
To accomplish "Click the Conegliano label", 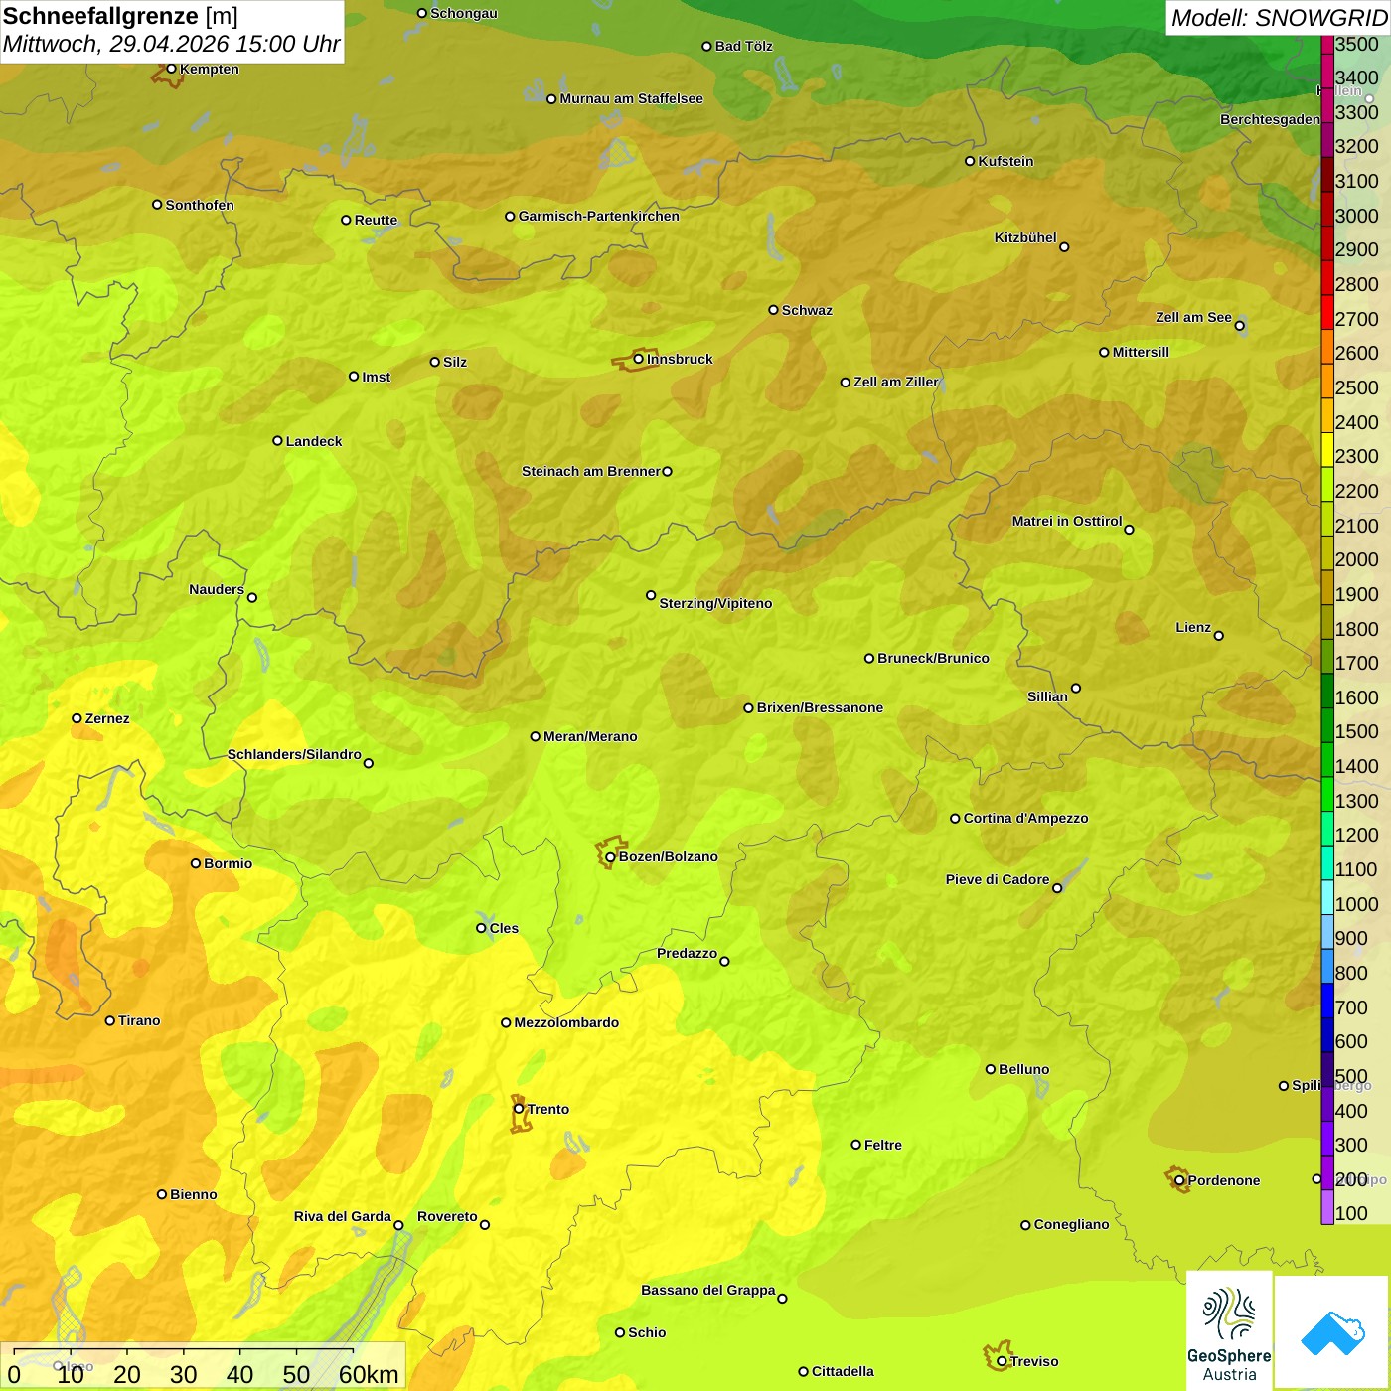I will pos(1071,1224).
